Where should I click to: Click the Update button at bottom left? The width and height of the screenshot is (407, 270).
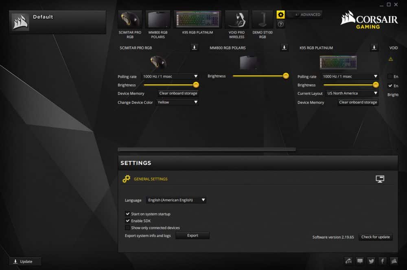pos(25,261)
